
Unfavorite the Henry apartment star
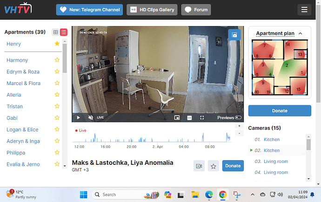click(57, 44)
